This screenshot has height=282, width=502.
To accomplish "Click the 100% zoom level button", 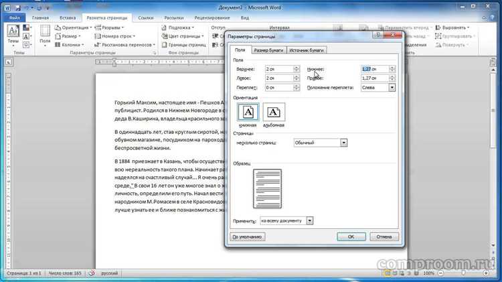I will tap(428, 273).
